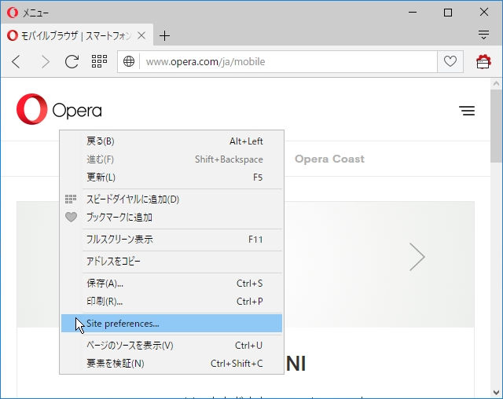Image resolution: width=503 pixels, height=399 pixels.
Task: Open the tab menu icon
Action: click(484, 35)
